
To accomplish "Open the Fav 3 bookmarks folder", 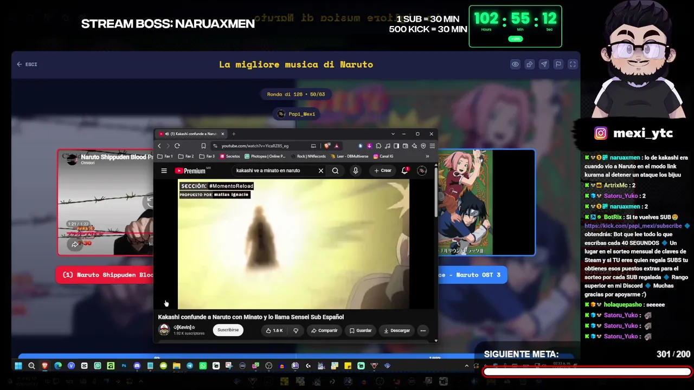I will (207, 157).
